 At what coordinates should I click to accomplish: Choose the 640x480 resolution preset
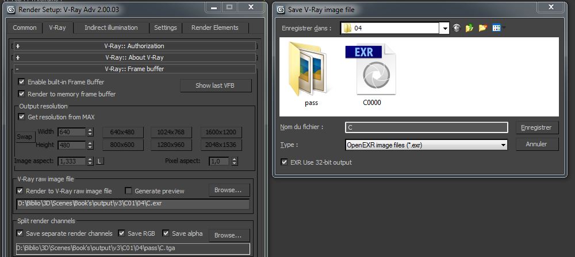coord(123,132)
